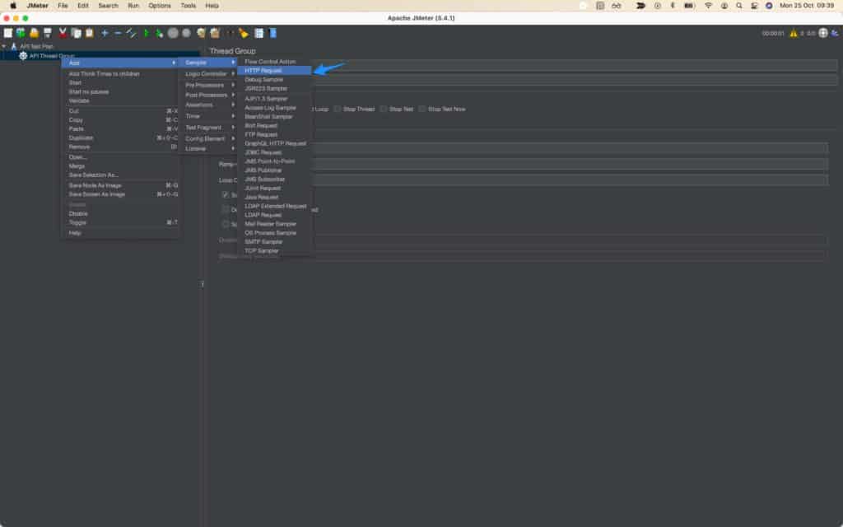Select Disable in the context menu
This screenshot has height=527, width=843.
[120, 213]
